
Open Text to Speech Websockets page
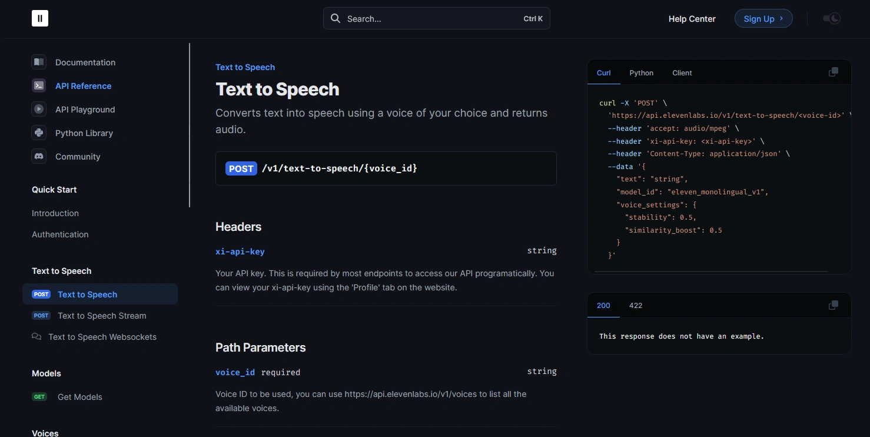pyautogui.click(x=102, y=337)
